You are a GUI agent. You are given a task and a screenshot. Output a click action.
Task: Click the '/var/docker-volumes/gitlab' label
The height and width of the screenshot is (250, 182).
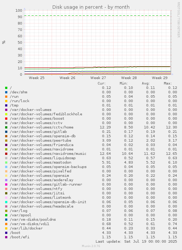click(38, 132)
